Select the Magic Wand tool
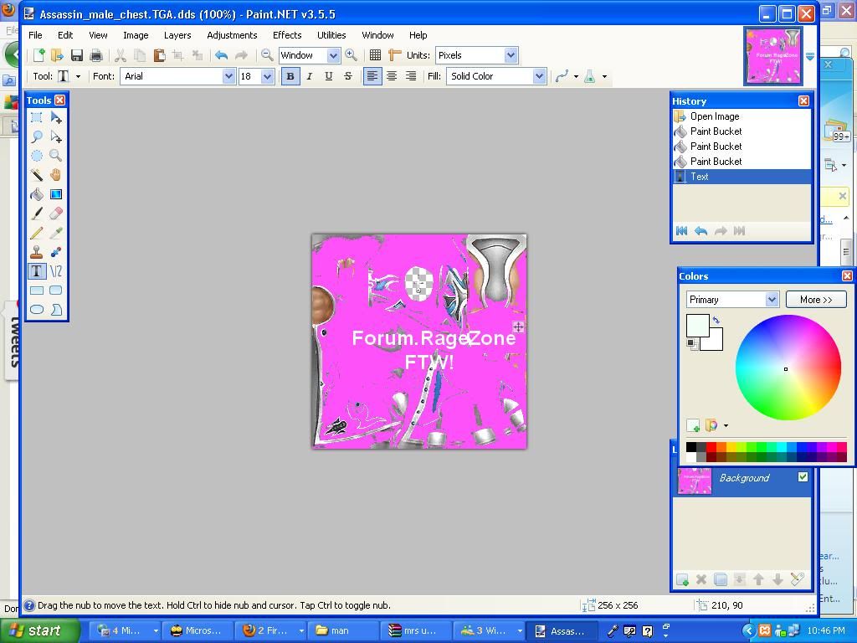This screenshot has width=857, height=643. (37, 175)
